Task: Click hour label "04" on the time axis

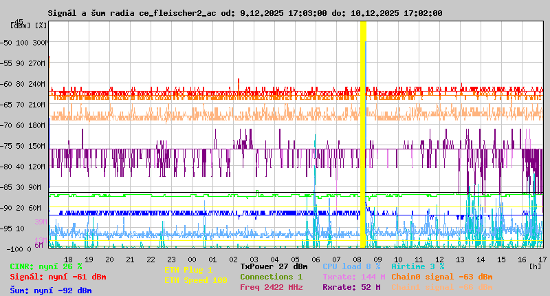Action: (274, 260)
